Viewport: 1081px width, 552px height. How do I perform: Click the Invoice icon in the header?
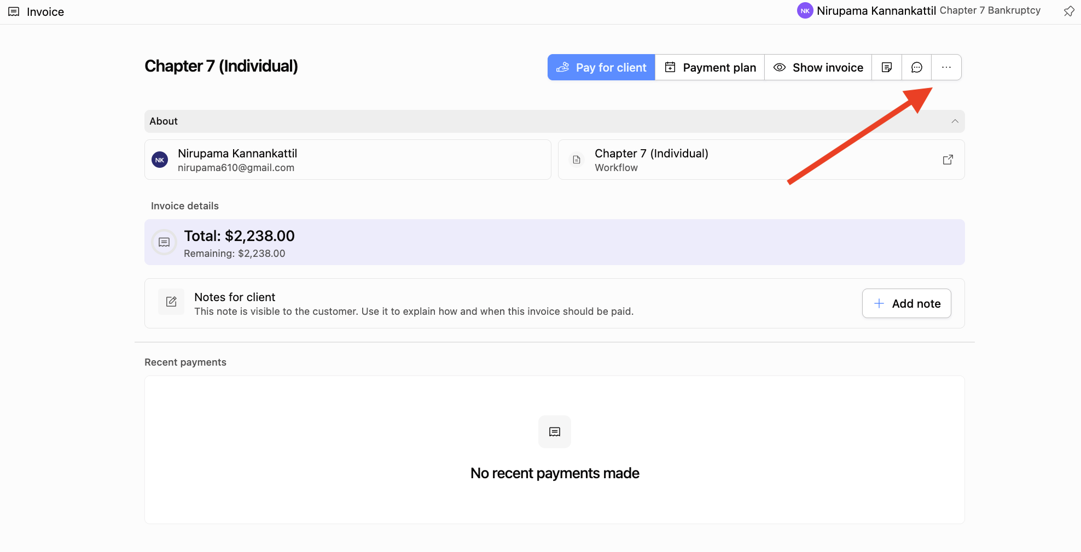click(x=14, y=11)
